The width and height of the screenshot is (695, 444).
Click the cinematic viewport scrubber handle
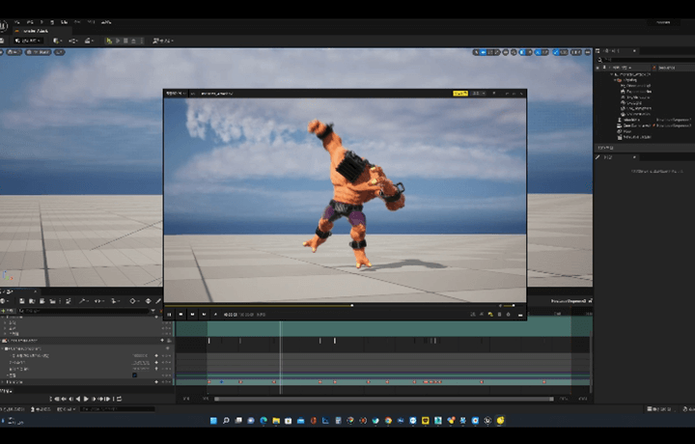pyautogui.click(x=352, y=305)
